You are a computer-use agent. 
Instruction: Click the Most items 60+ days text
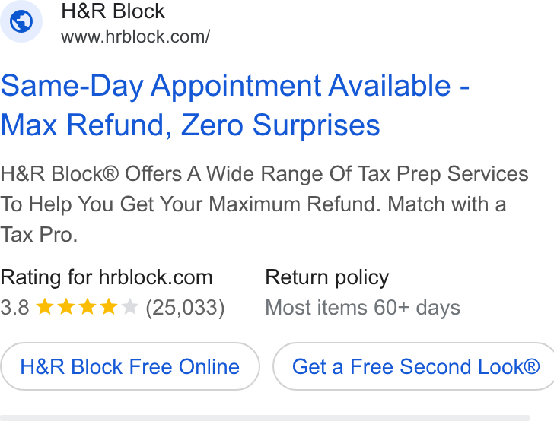363,308
